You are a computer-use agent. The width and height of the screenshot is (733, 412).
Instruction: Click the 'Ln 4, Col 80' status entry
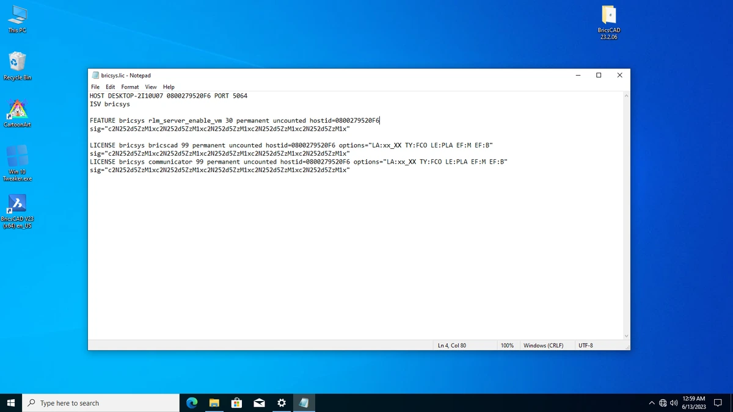tap(452, 345)
